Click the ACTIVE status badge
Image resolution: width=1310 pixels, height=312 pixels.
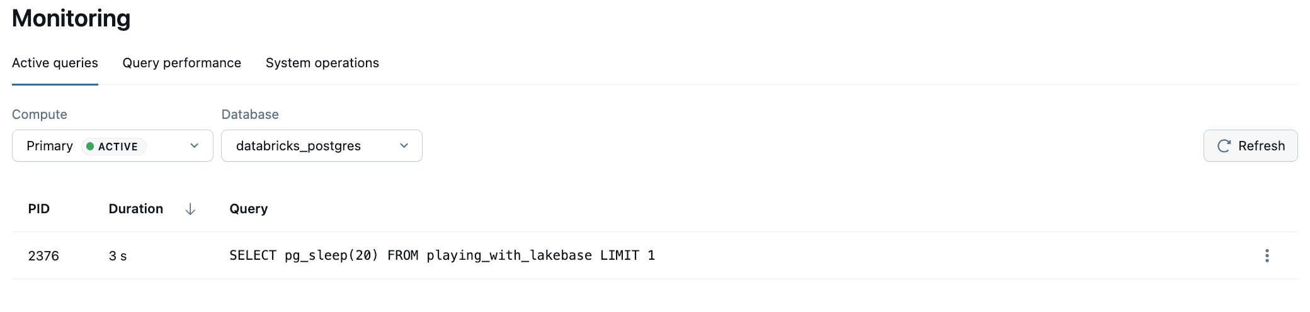(x=114, y=147)
